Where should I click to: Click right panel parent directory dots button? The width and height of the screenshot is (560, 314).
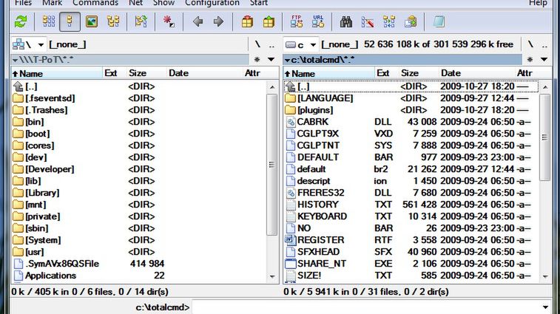(544, 46)
